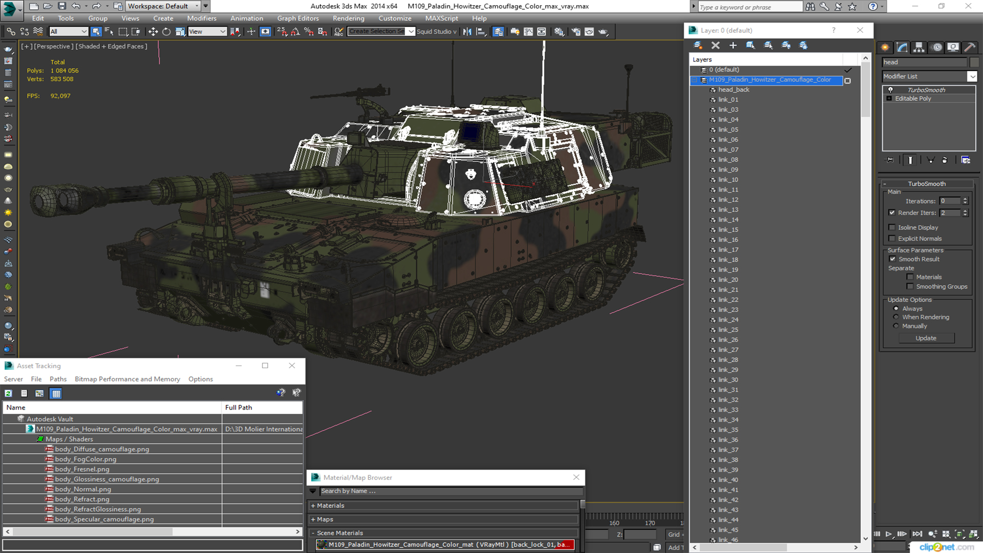Click Select Highlighted Objects and Layers icon
Image resolution: width=983 pixels, height=553 pixels.
(x=751, y=46)
